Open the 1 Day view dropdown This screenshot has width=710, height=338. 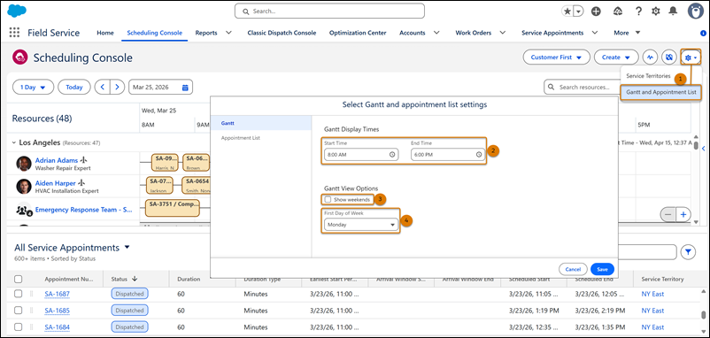pyautogui.click(x=33, y=88)
